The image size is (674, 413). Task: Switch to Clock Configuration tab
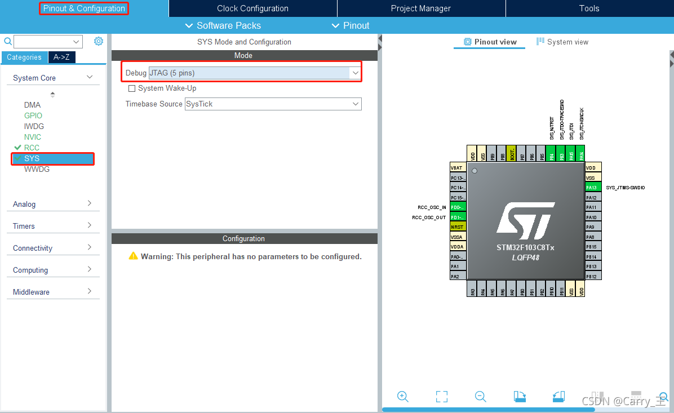click(252, 8)
